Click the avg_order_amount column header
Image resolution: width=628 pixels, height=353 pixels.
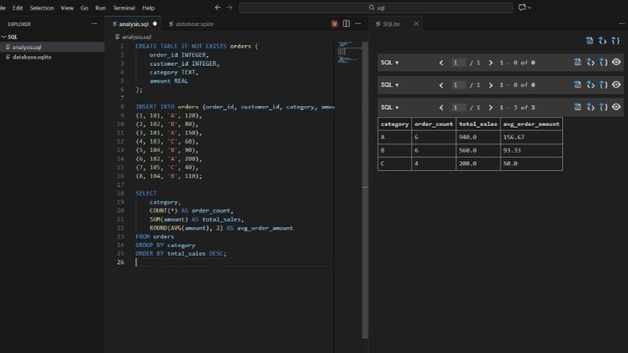(x=531, y=124)
